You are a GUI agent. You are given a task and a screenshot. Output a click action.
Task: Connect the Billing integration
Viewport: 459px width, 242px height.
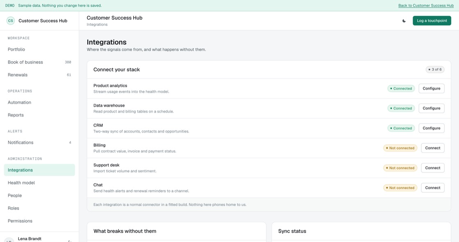433,148
